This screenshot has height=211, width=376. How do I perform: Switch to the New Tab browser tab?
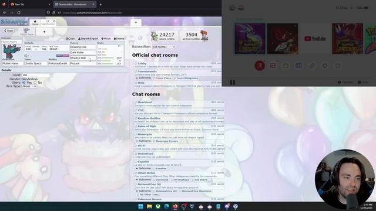click(x=30, y=4)
